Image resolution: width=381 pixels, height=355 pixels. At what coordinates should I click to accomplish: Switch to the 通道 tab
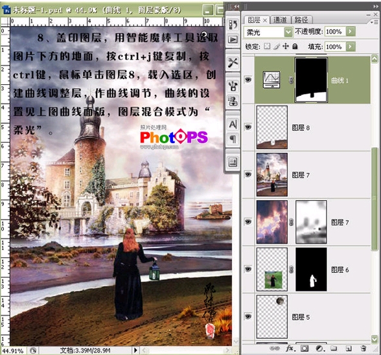tap(280, 20)
